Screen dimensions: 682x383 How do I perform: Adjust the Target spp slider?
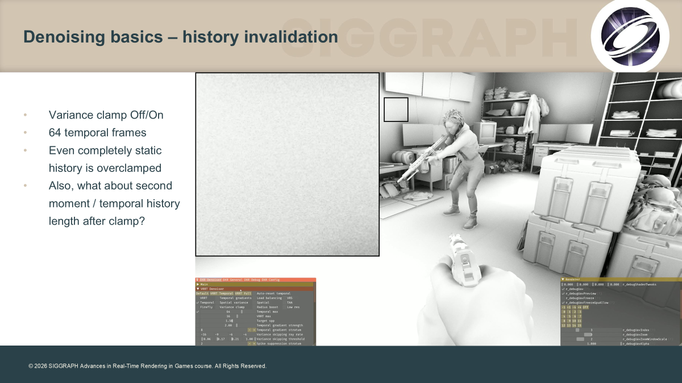coord(228,321)
